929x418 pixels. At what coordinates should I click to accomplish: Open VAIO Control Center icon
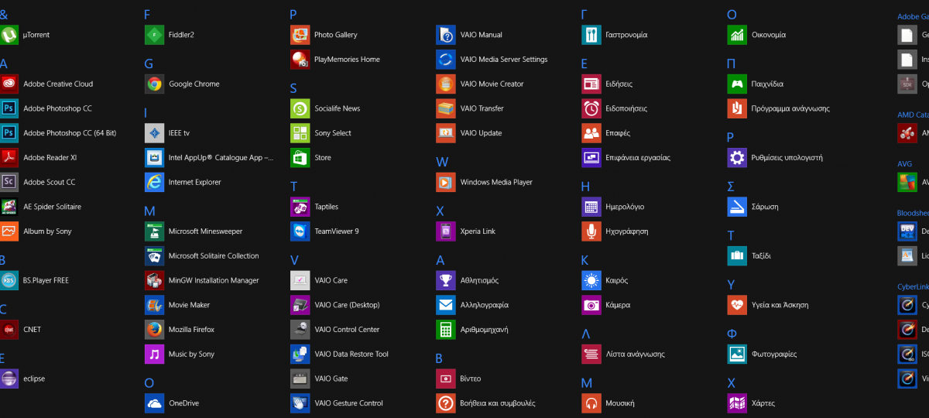point(300,330)
